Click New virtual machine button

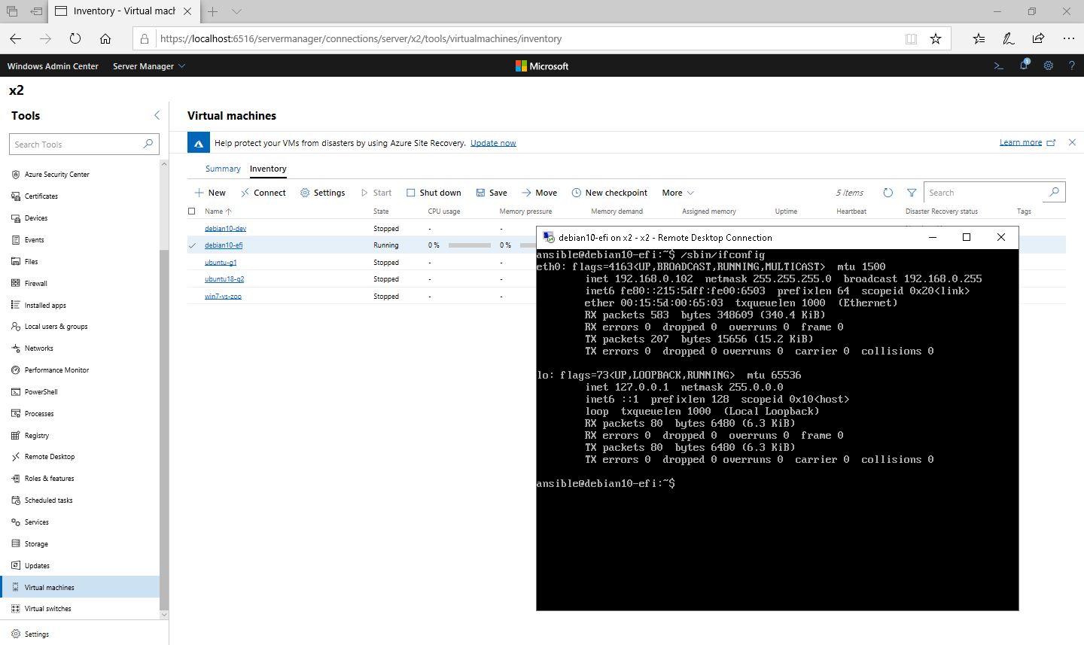[x=210, y=193]
